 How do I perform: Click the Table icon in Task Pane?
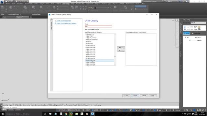[192, 28]
